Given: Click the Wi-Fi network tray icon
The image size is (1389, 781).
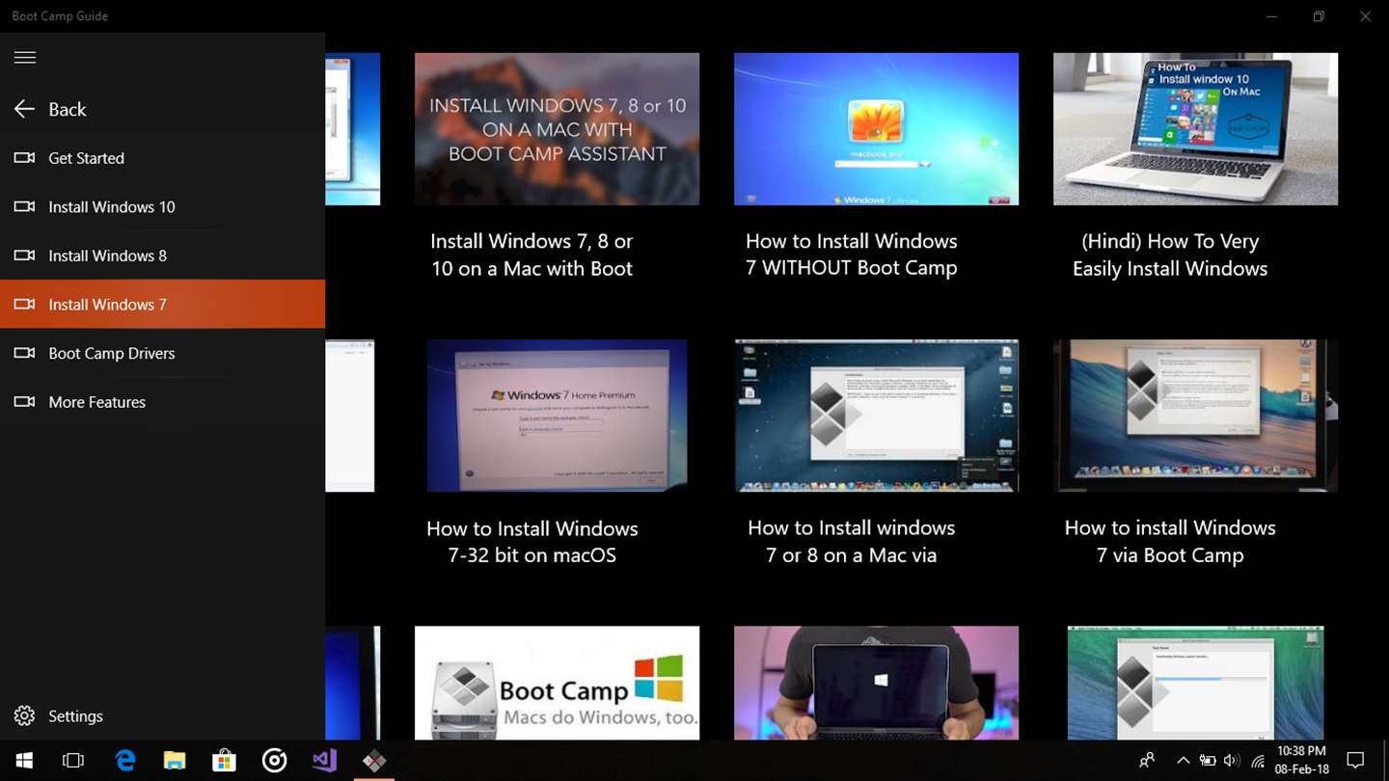Looking at the screenshot, I should 1258,761.
